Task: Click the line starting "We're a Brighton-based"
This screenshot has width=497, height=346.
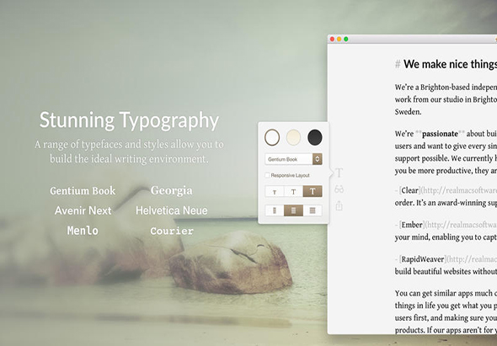Action: [x=446, y=88]
